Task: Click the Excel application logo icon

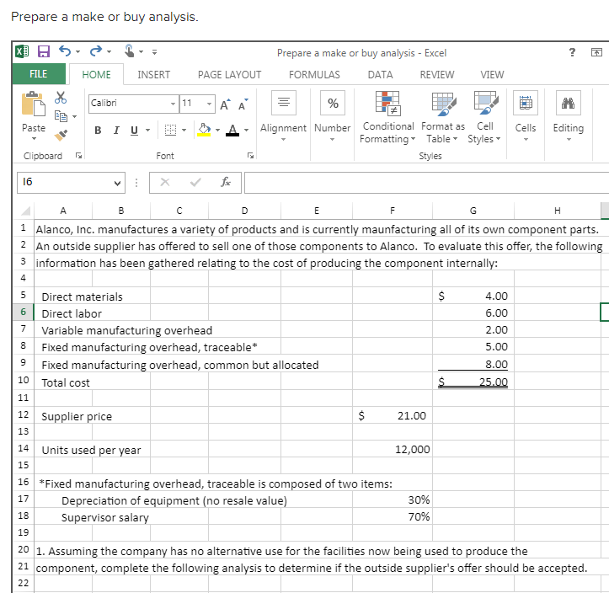Action: (x=22, y=51)
